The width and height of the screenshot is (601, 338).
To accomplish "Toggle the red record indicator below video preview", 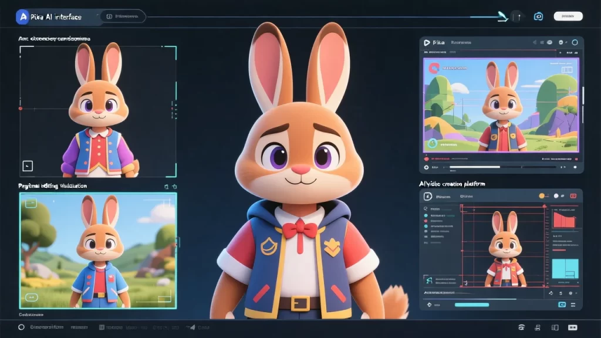I will tap(427, 158).
